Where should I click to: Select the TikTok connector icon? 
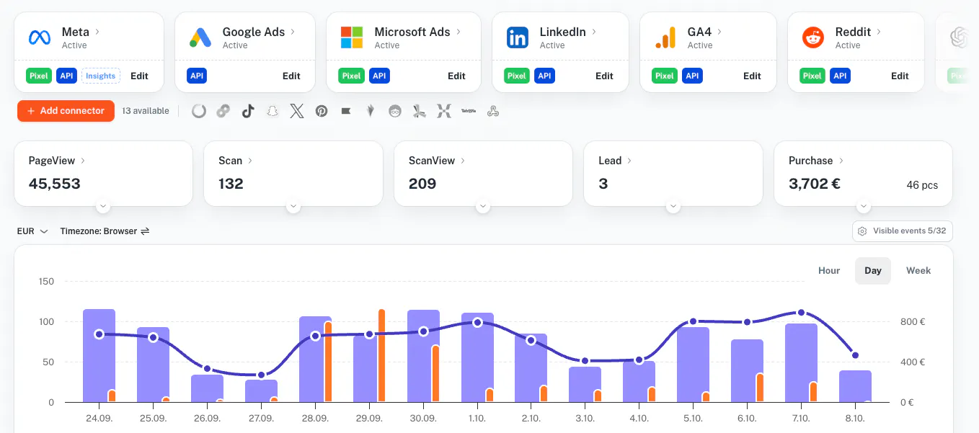click(x=248, y=111)
